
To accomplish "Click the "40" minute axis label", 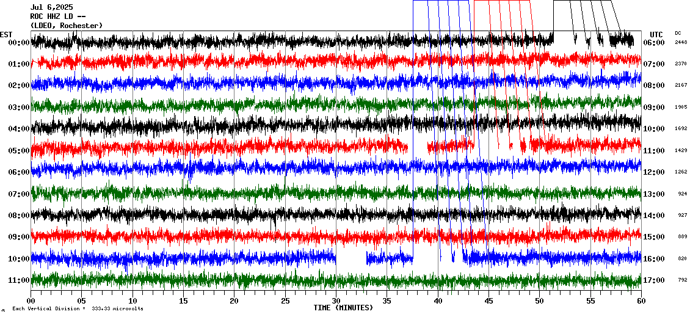I will click(438, 301).
